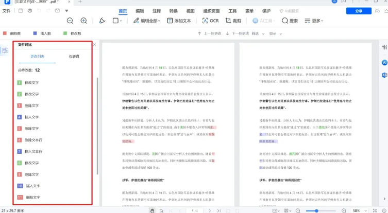Click the feature search box with lightbulb
The width and height of the screenshot is (388, 213).
point(289,11)
